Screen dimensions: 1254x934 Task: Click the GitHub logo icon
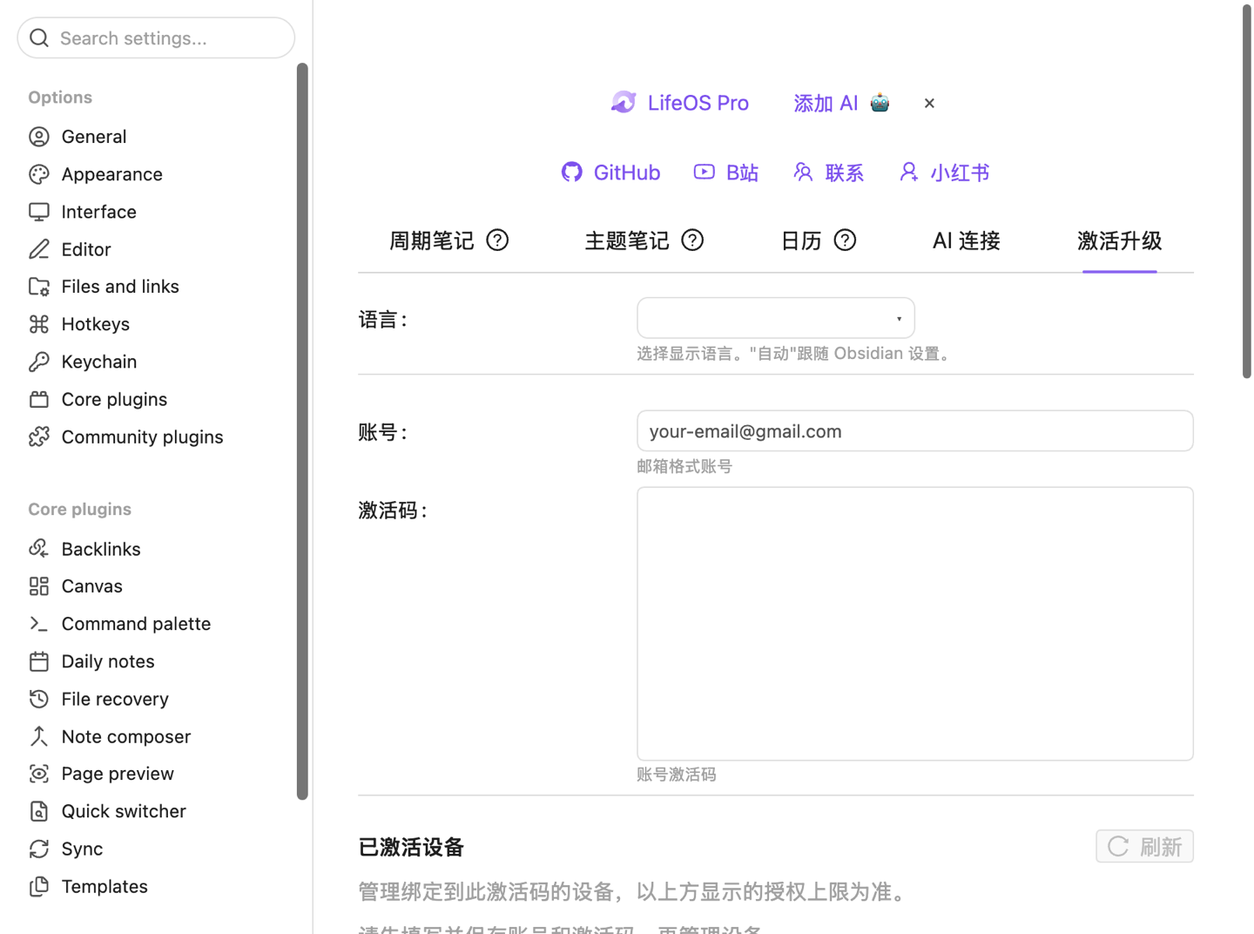[572, 173]
